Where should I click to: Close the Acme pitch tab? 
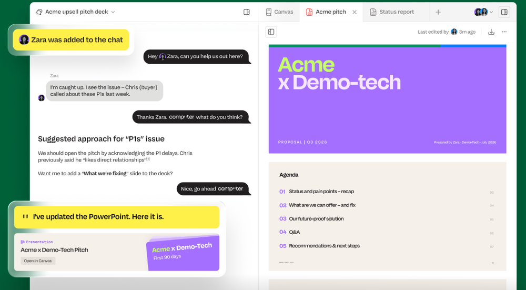click(x=355, y=12)
